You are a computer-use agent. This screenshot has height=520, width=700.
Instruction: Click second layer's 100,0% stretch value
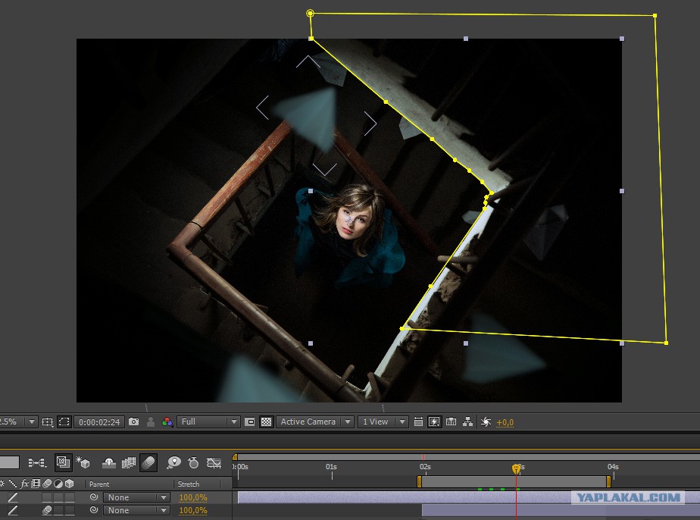[x=193, y=510]
